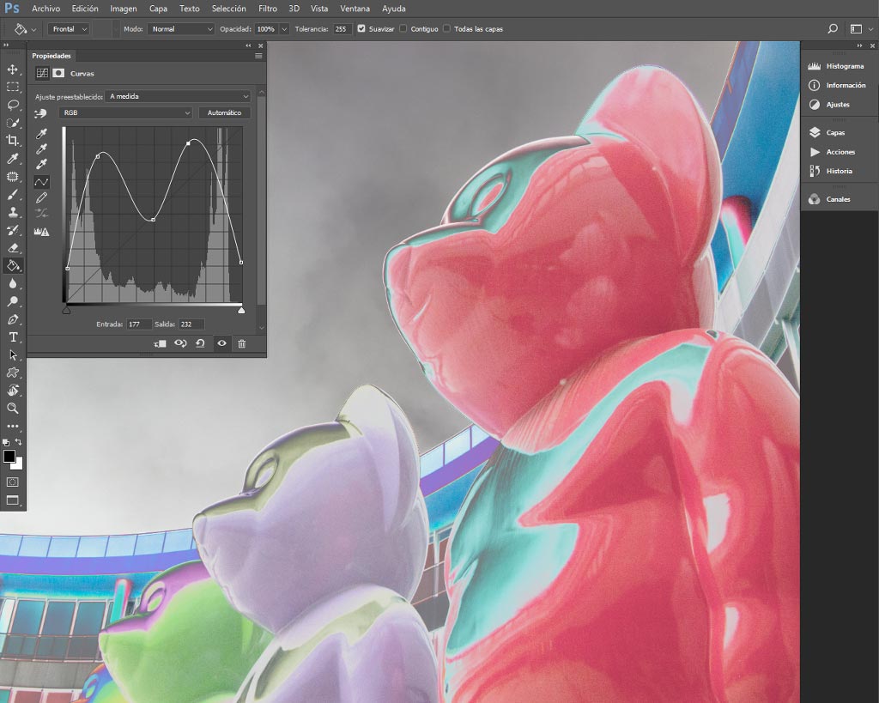This screenshot has height=703, width=879.
Task: Open the Edit Toolbar three-dots button
Action: point(12,426)
